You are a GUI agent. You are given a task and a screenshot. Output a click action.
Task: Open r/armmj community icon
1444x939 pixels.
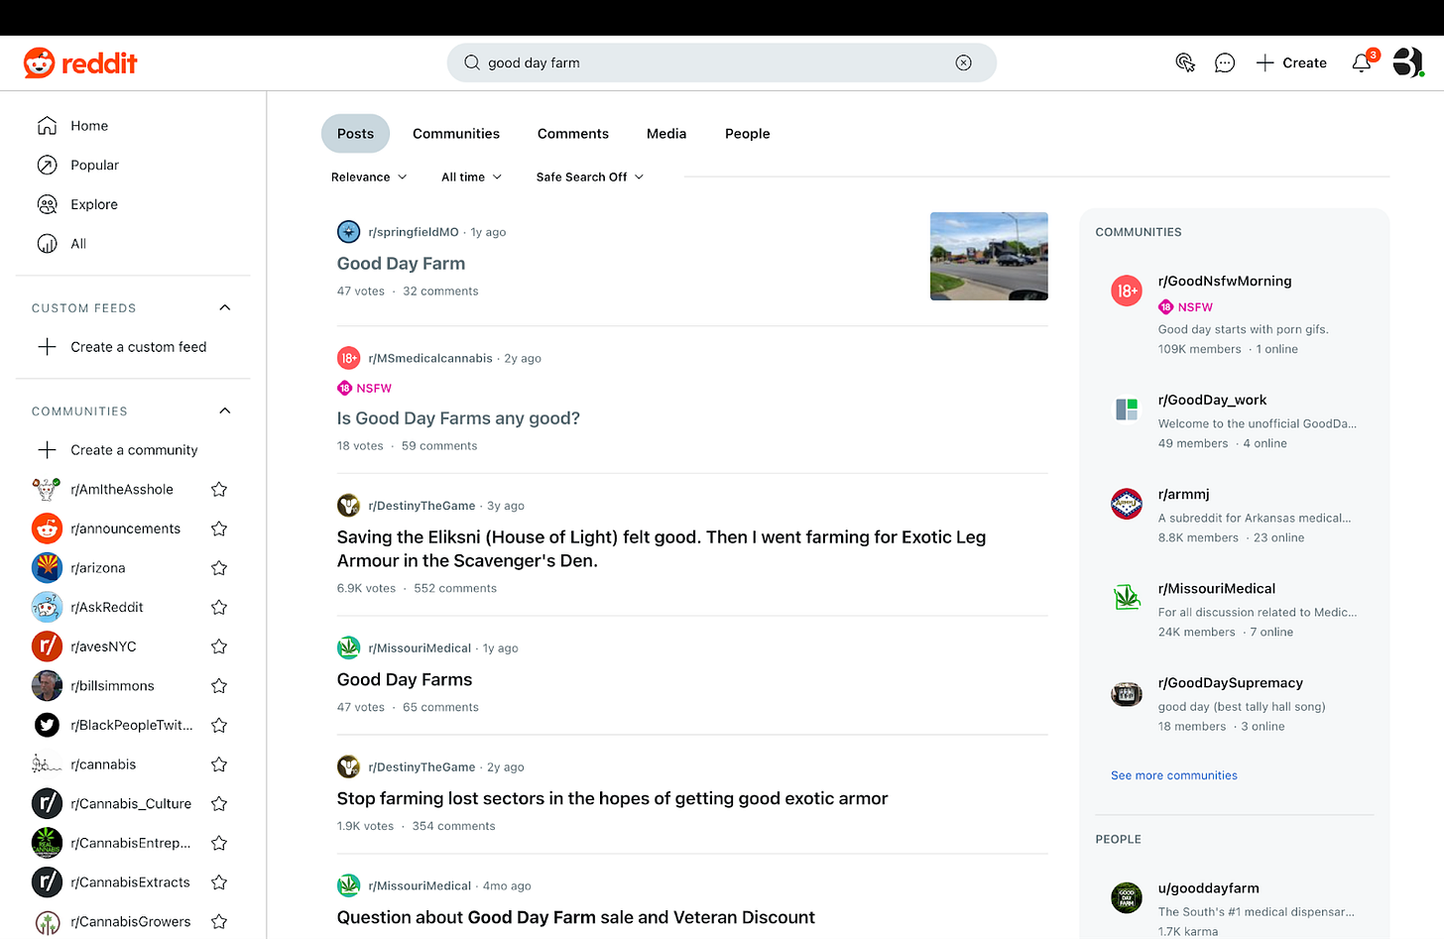click(x=1127, y=504)
